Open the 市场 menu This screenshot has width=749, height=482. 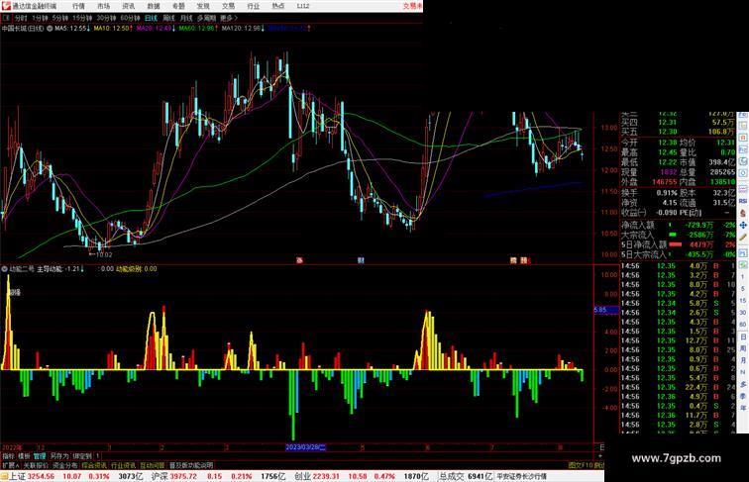(x=104, y=6)
